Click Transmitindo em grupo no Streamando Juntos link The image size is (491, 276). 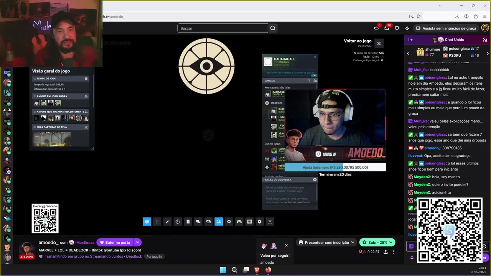click(x=84, y=256)
